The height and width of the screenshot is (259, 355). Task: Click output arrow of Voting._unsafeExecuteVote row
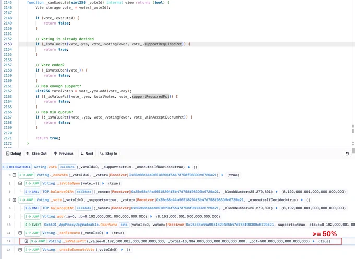pyautogui.click(x=122, y=250)
